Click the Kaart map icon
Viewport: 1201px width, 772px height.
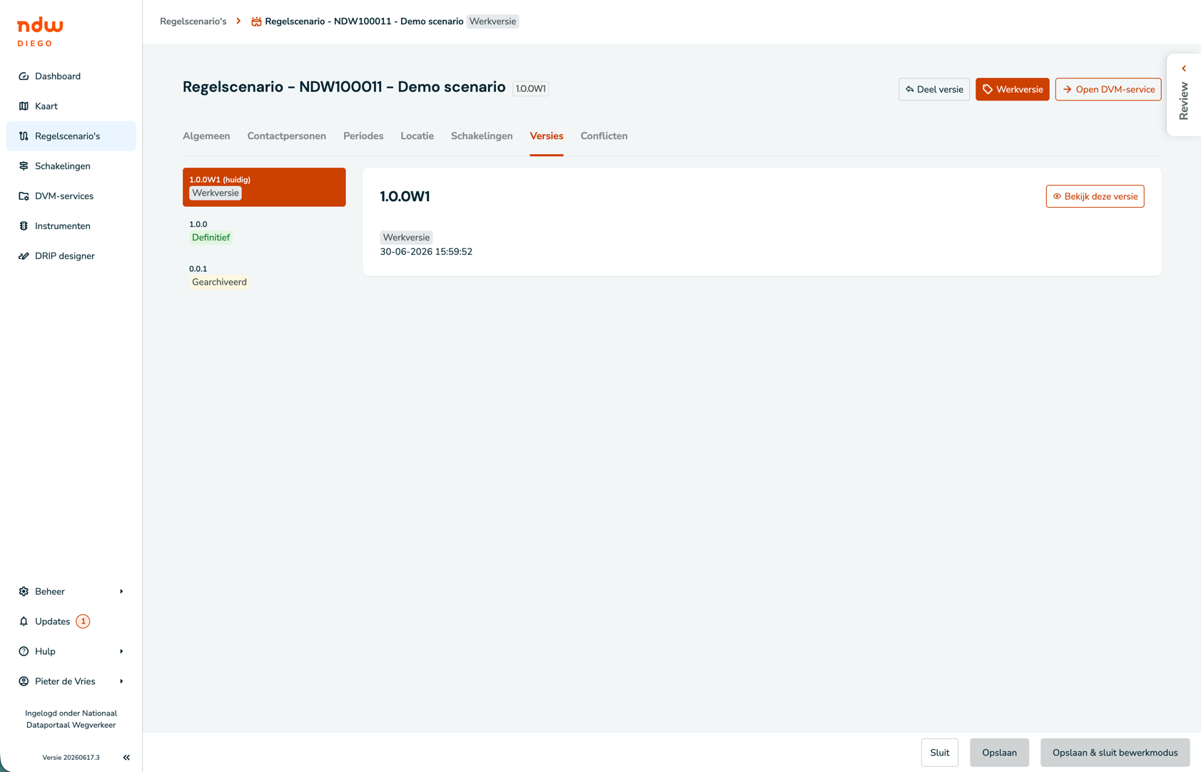pyautogui.click(x=24, y=106)
